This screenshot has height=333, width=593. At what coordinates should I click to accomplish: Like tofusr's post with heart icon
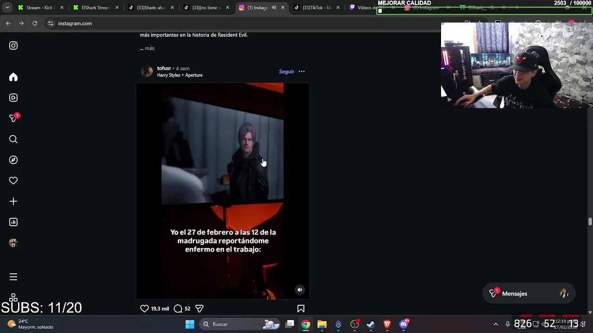coord(145,308)
